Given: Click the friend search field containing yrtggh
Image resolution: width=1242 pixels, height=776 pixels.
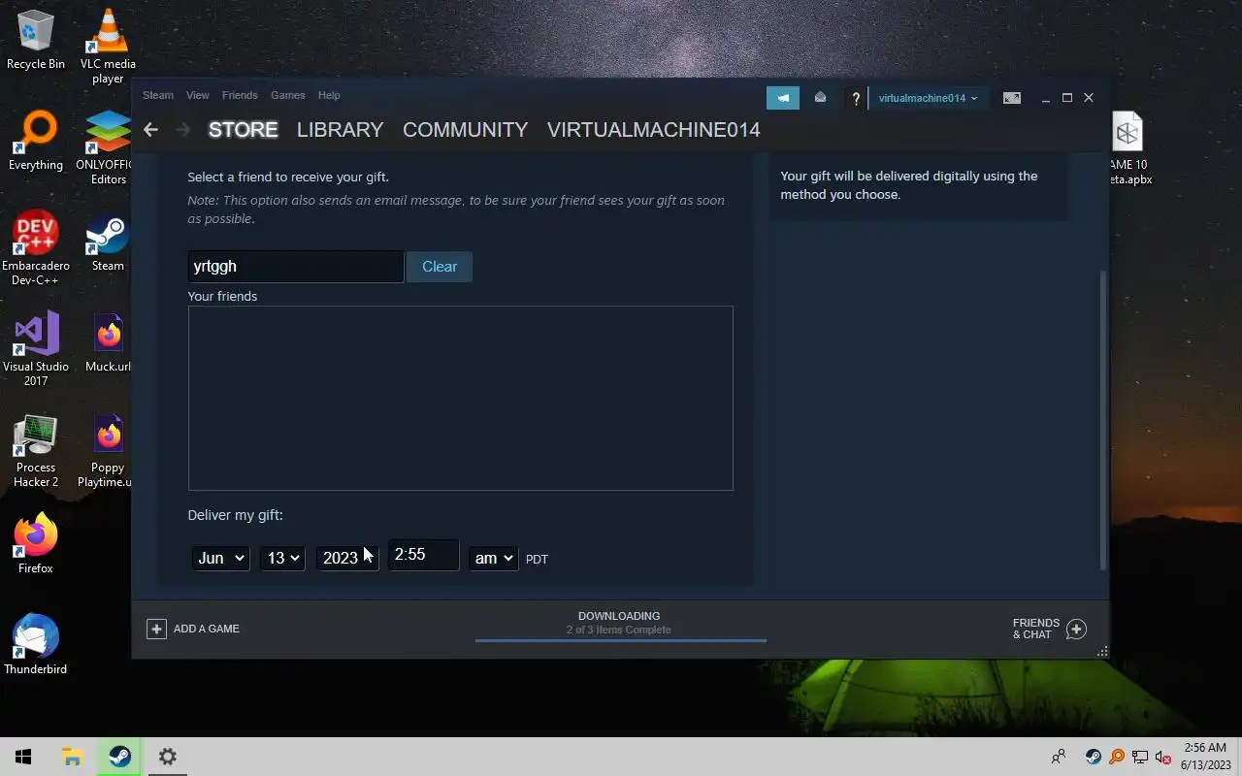Looking at the screenshot, I should tap(295, 267).
